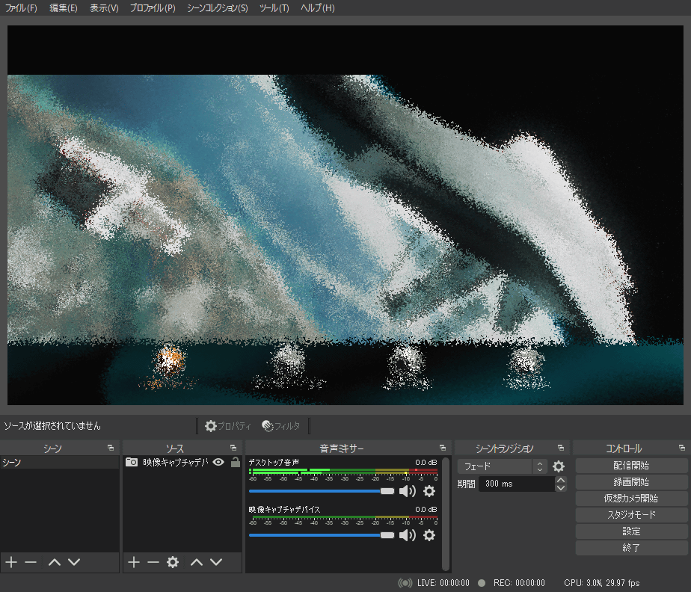Click the プロパティ gear button
Viewport: 691px width, 592px height.
pos(228,426)
